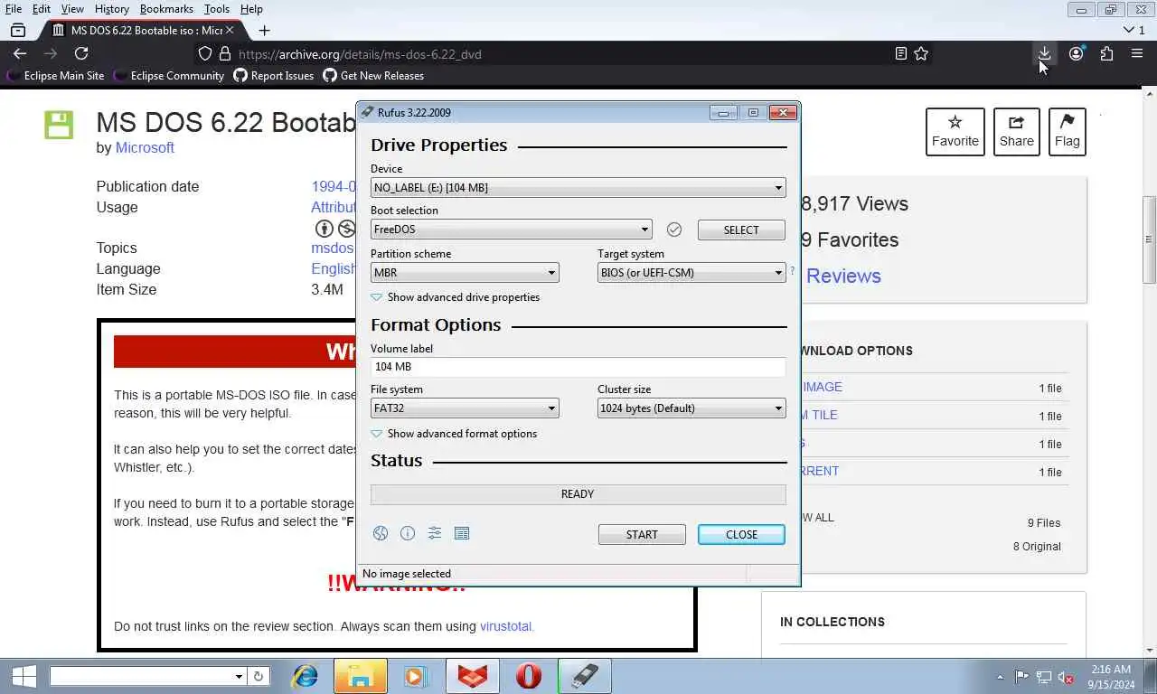Open the Reviews link
The width and height of the screenshot is (1157, 694).
pyautogui.click(x=843, y=276)
